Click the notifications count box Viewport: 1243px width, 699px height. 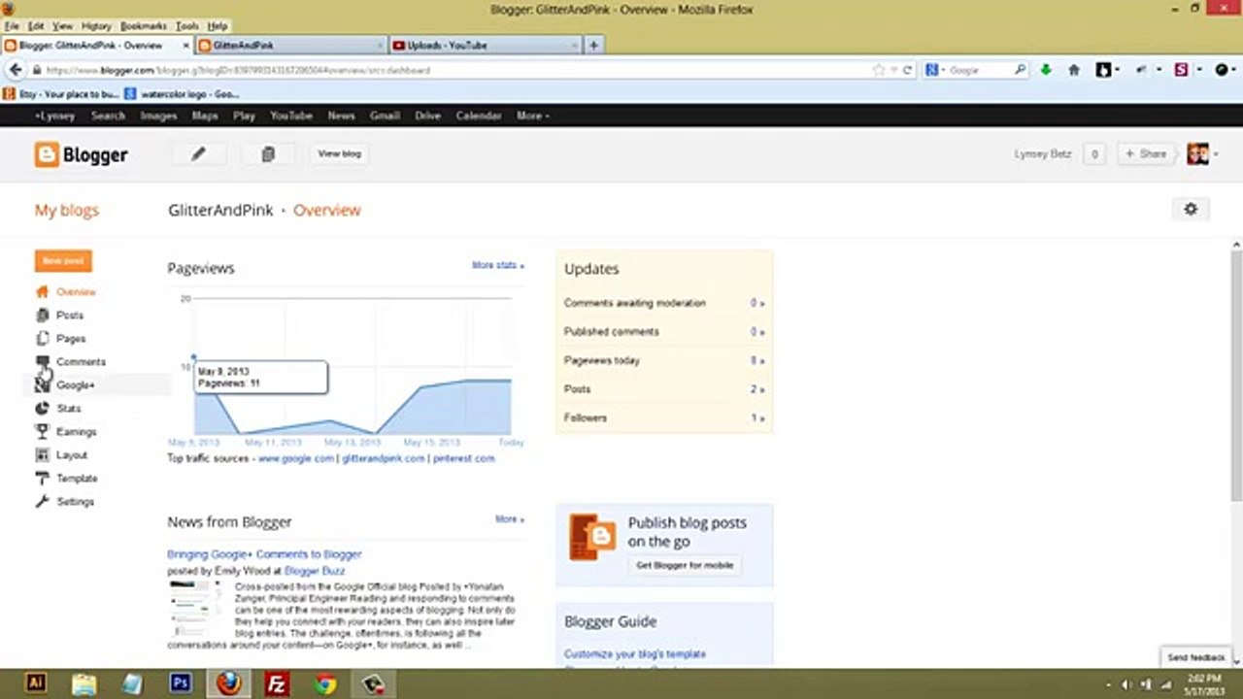click(x=1094, y=154)
